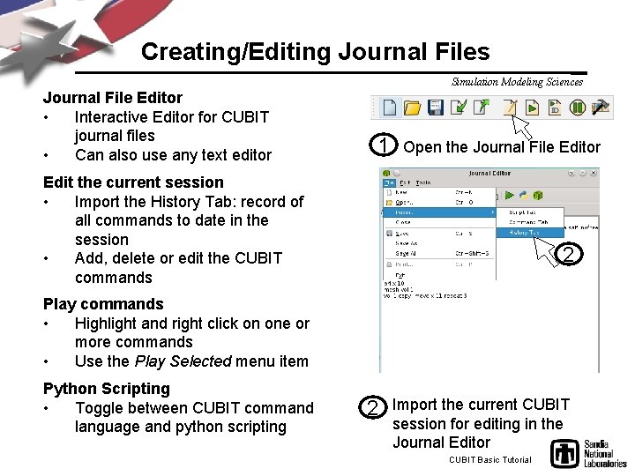Click the 'Play commands' heading
635x476 pixels.
(103, 304)
